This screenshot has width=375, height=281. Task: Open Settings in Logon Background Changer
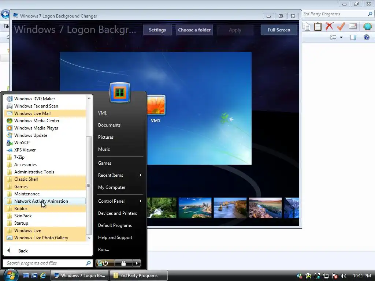pos(157,30)
